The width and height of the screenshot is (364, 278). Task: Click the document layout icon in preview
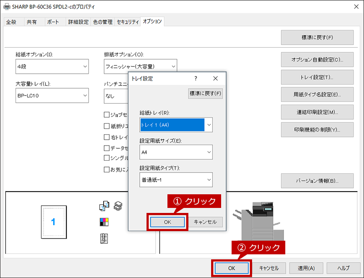[x=104, y=238]
